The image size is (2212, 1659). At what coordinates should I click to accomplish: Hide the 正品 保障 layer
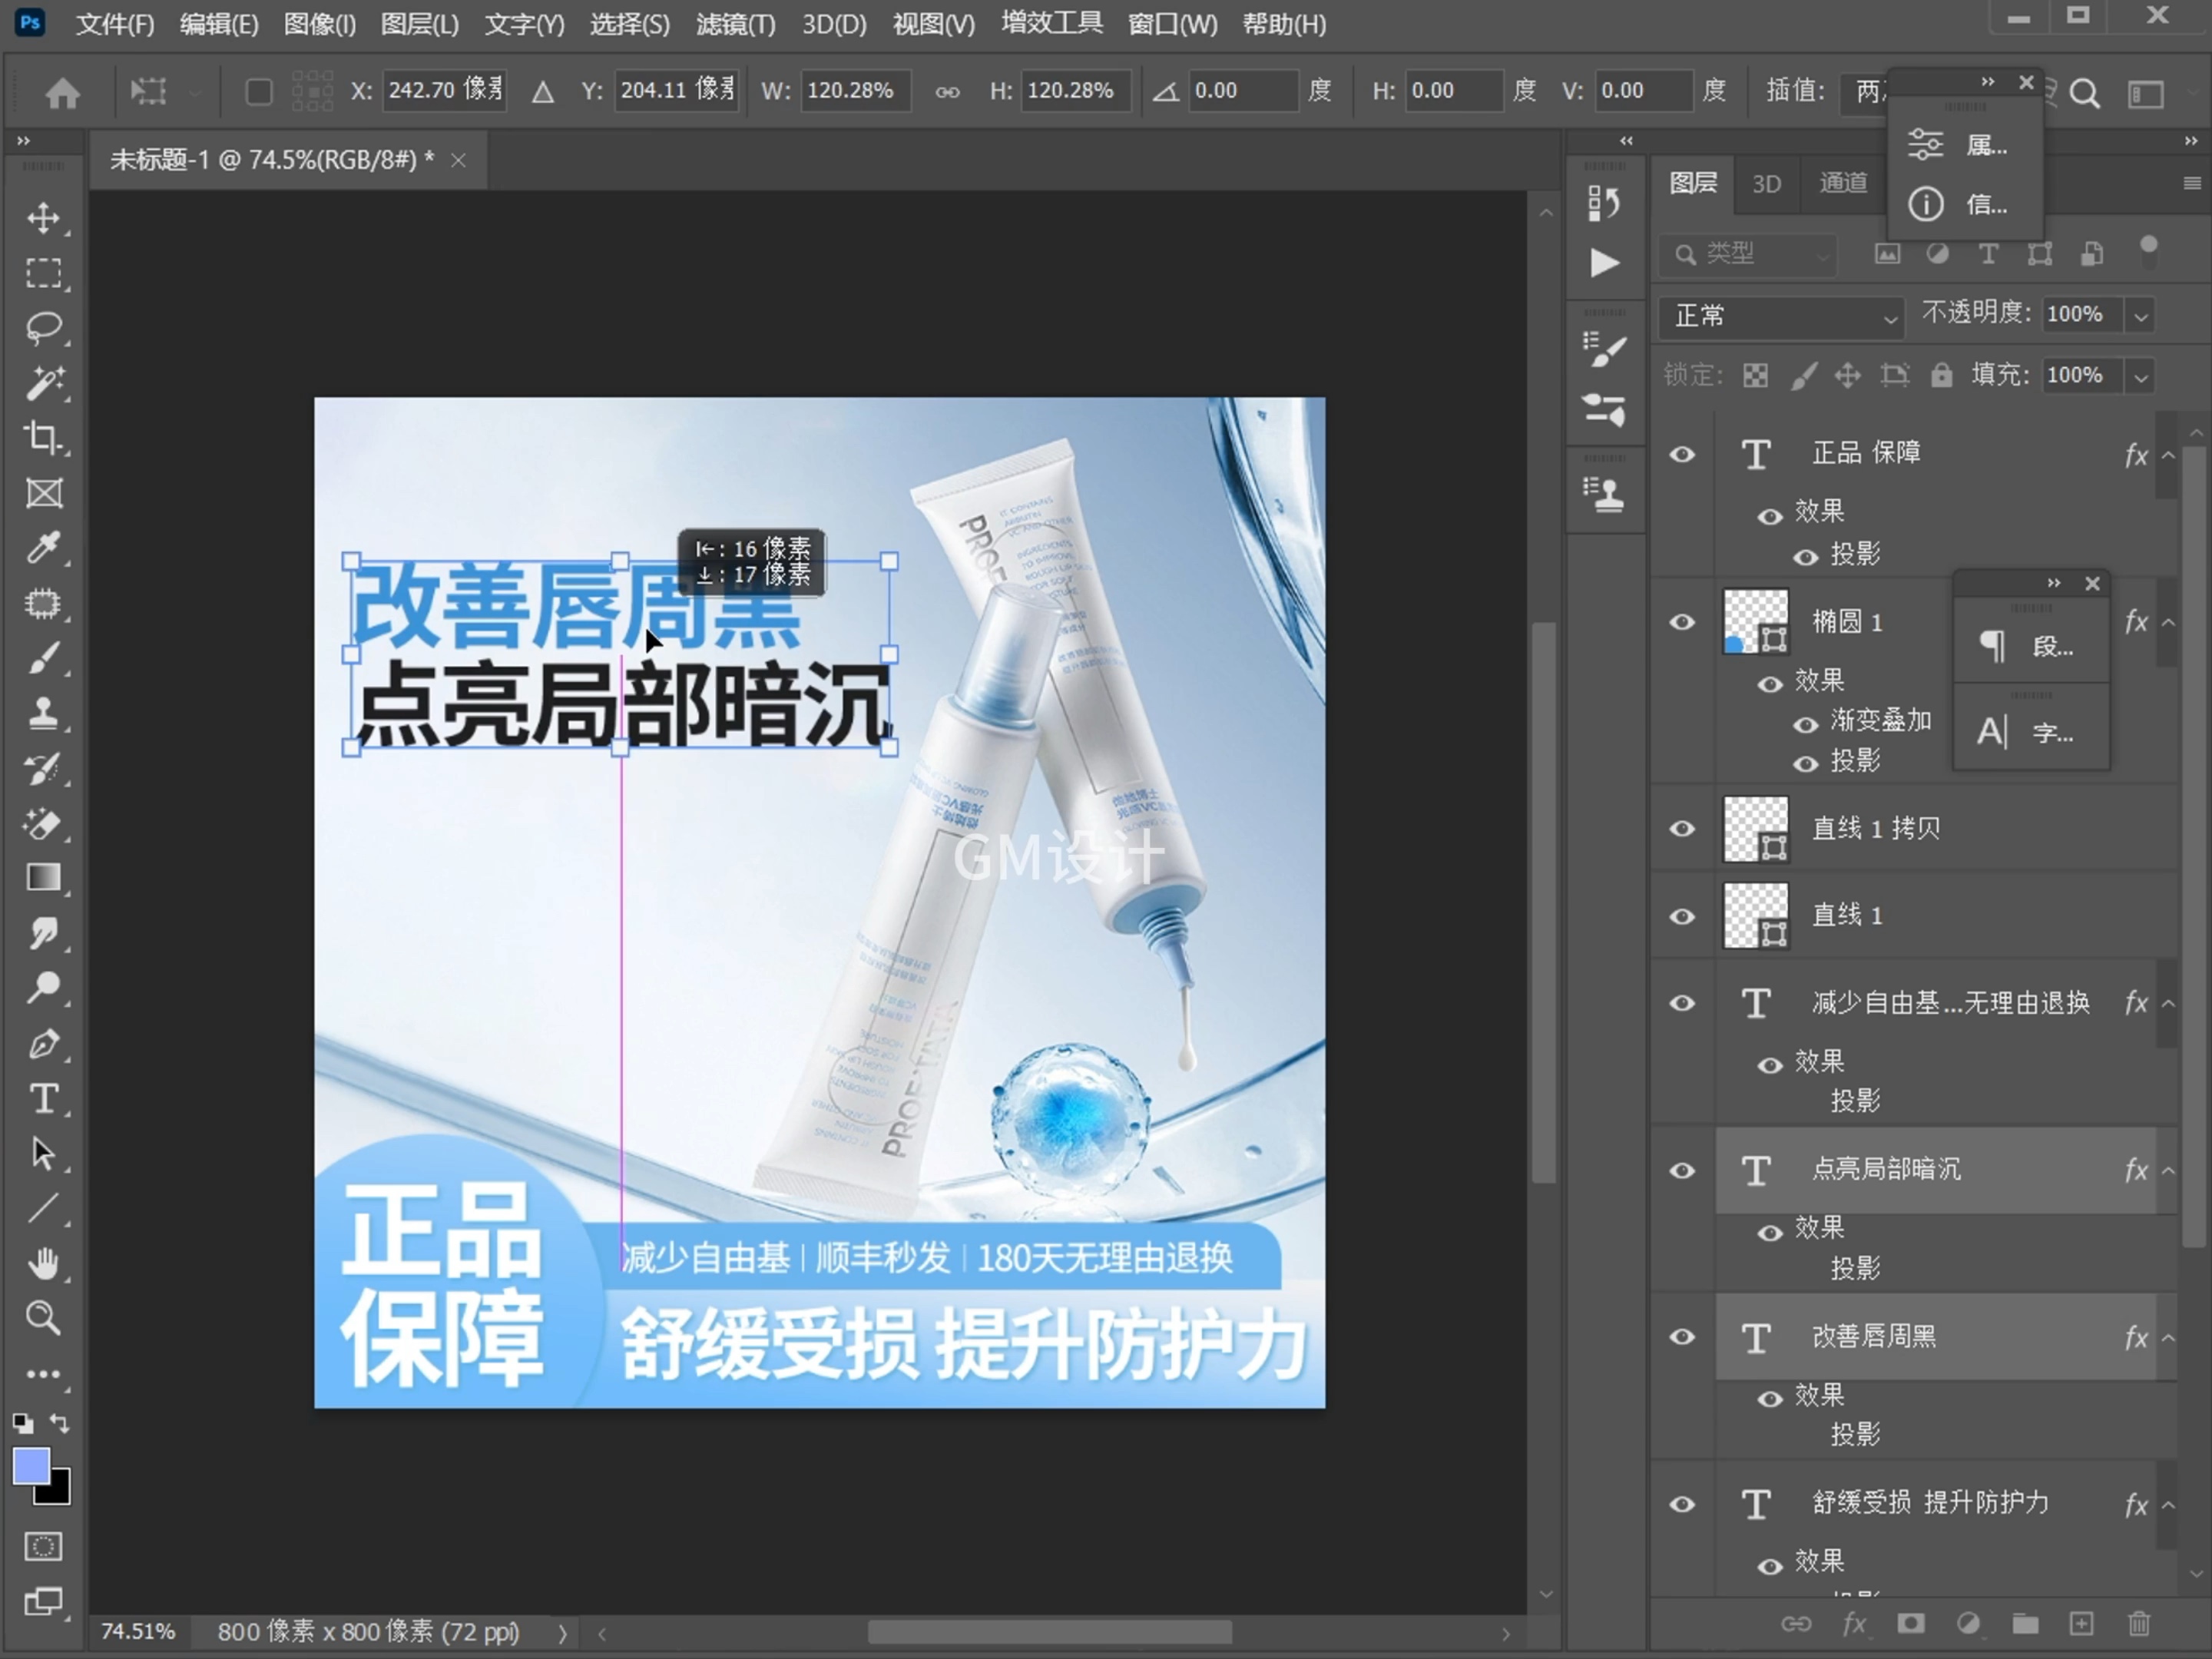tap(1682, 454)
